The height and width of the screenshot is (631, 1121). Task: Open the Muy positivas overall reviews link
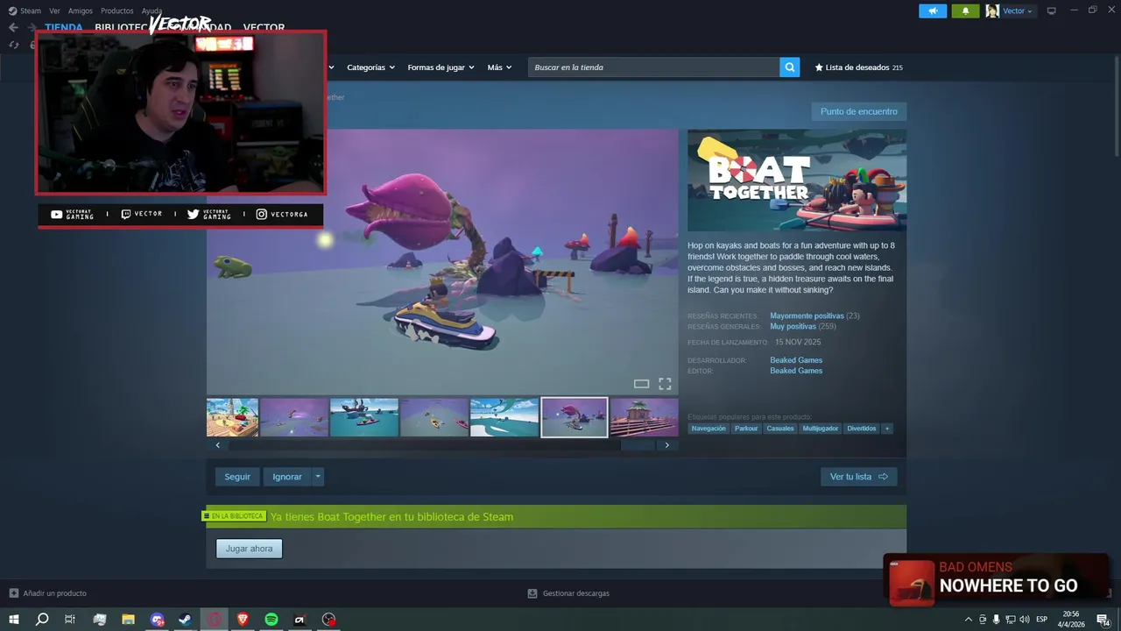pyautogui.click(x=793, y=326)
